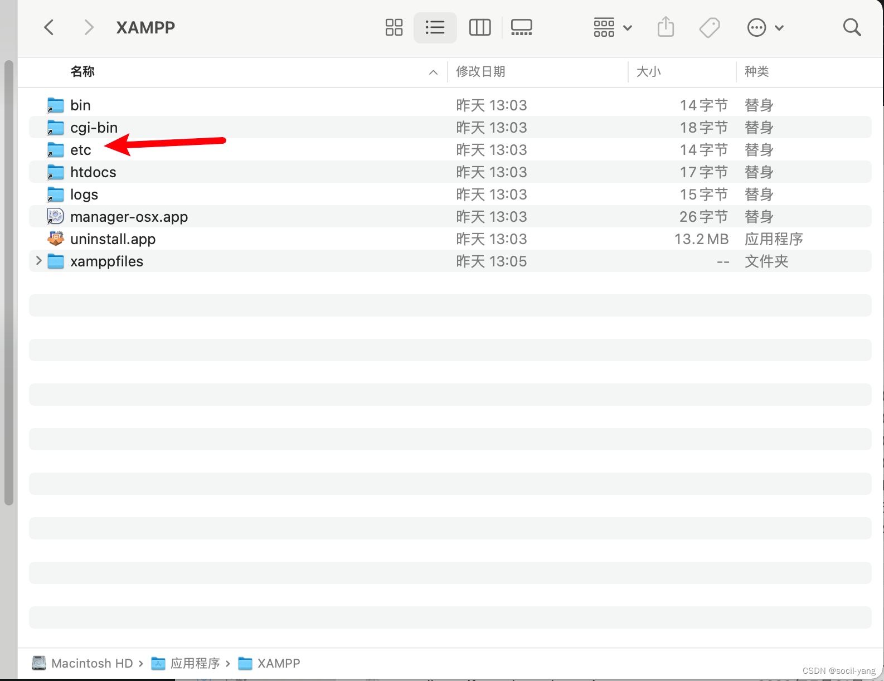The image size is (884, 681).
Task: Select the file name uninstall.app
Action: 113,239
